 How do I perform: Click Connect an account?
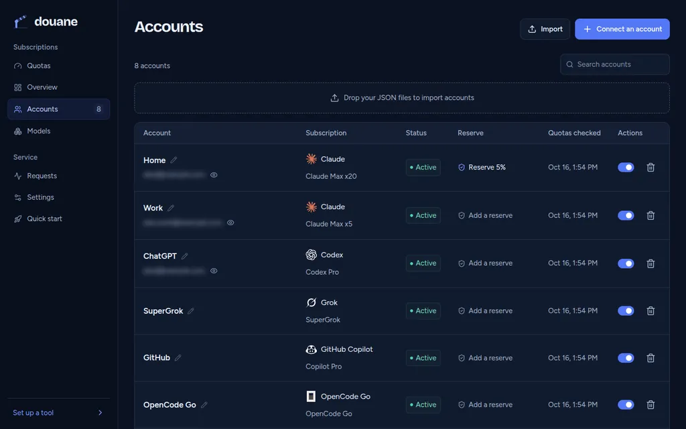[622, 29]
